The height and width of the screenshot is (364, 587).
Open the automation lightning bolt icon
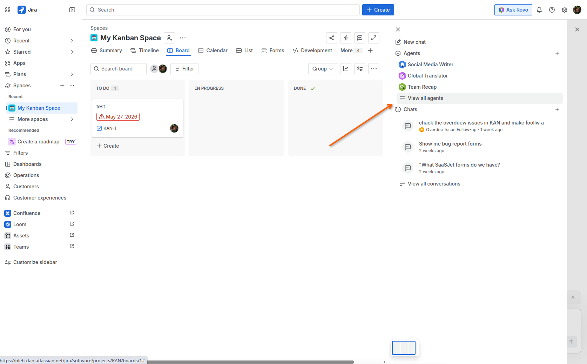[x=346, y=38]
